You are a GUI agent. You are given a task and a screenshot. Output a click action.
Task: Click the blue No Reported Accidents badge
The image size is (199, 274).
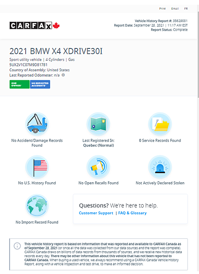40,84
